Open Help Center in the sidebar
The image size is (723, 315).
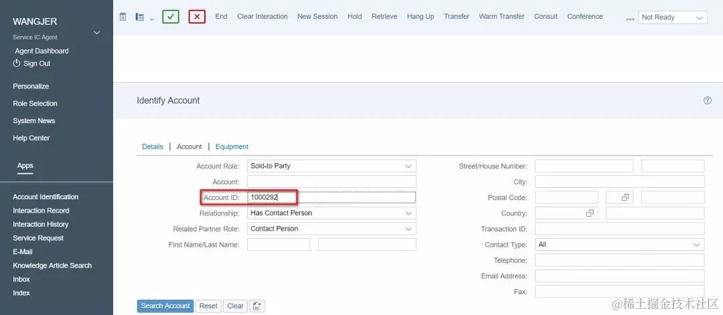(31, 138)
